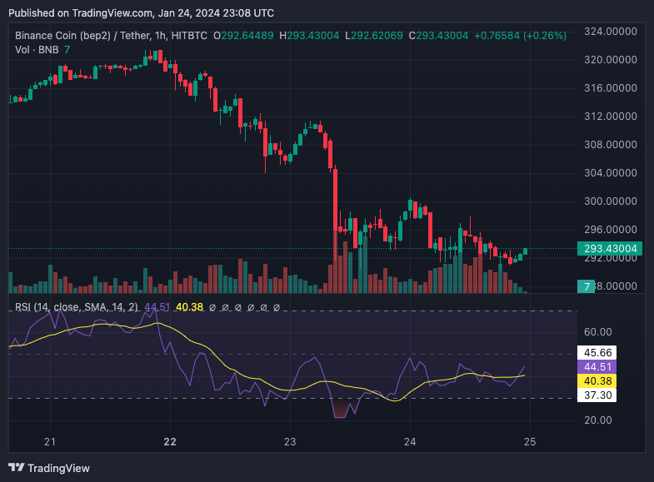
Task: Click the yellow 40.38 value in RSI legend
Action: (x=189, y=307)
